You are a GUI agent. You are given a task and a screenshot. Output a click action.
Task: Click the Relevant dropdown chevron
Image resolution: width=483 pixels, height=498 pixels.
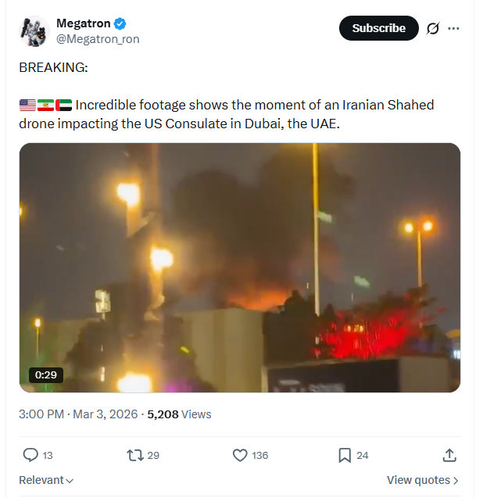[x=70, y=481]
